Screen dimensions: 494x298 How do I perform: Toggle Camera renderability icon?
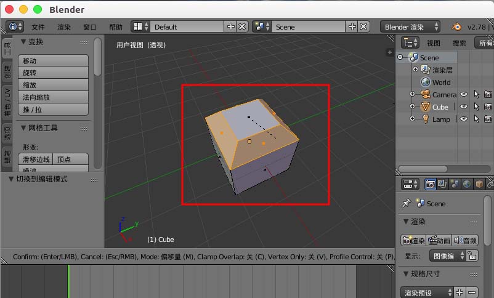(488, 94)
